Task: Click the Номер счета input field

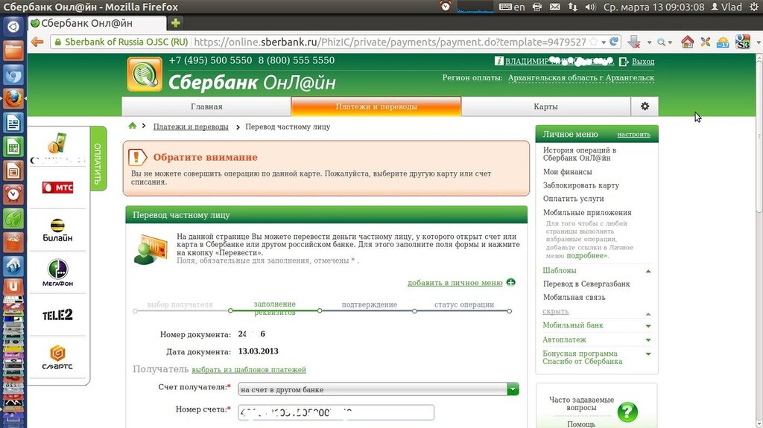Action: 336,412
